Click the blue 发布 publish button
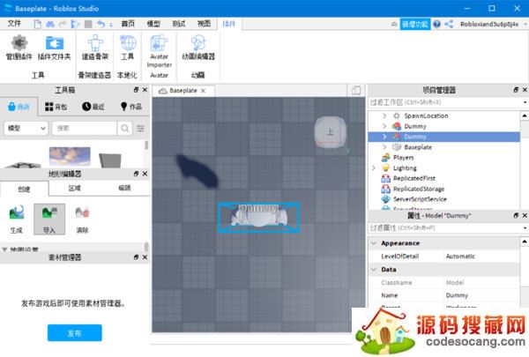 (x=75, y=333)
